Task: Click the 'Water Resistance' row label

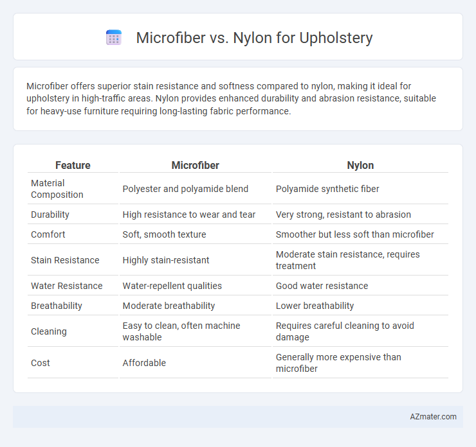Action: pyautogui.click(x=67, y=286)
